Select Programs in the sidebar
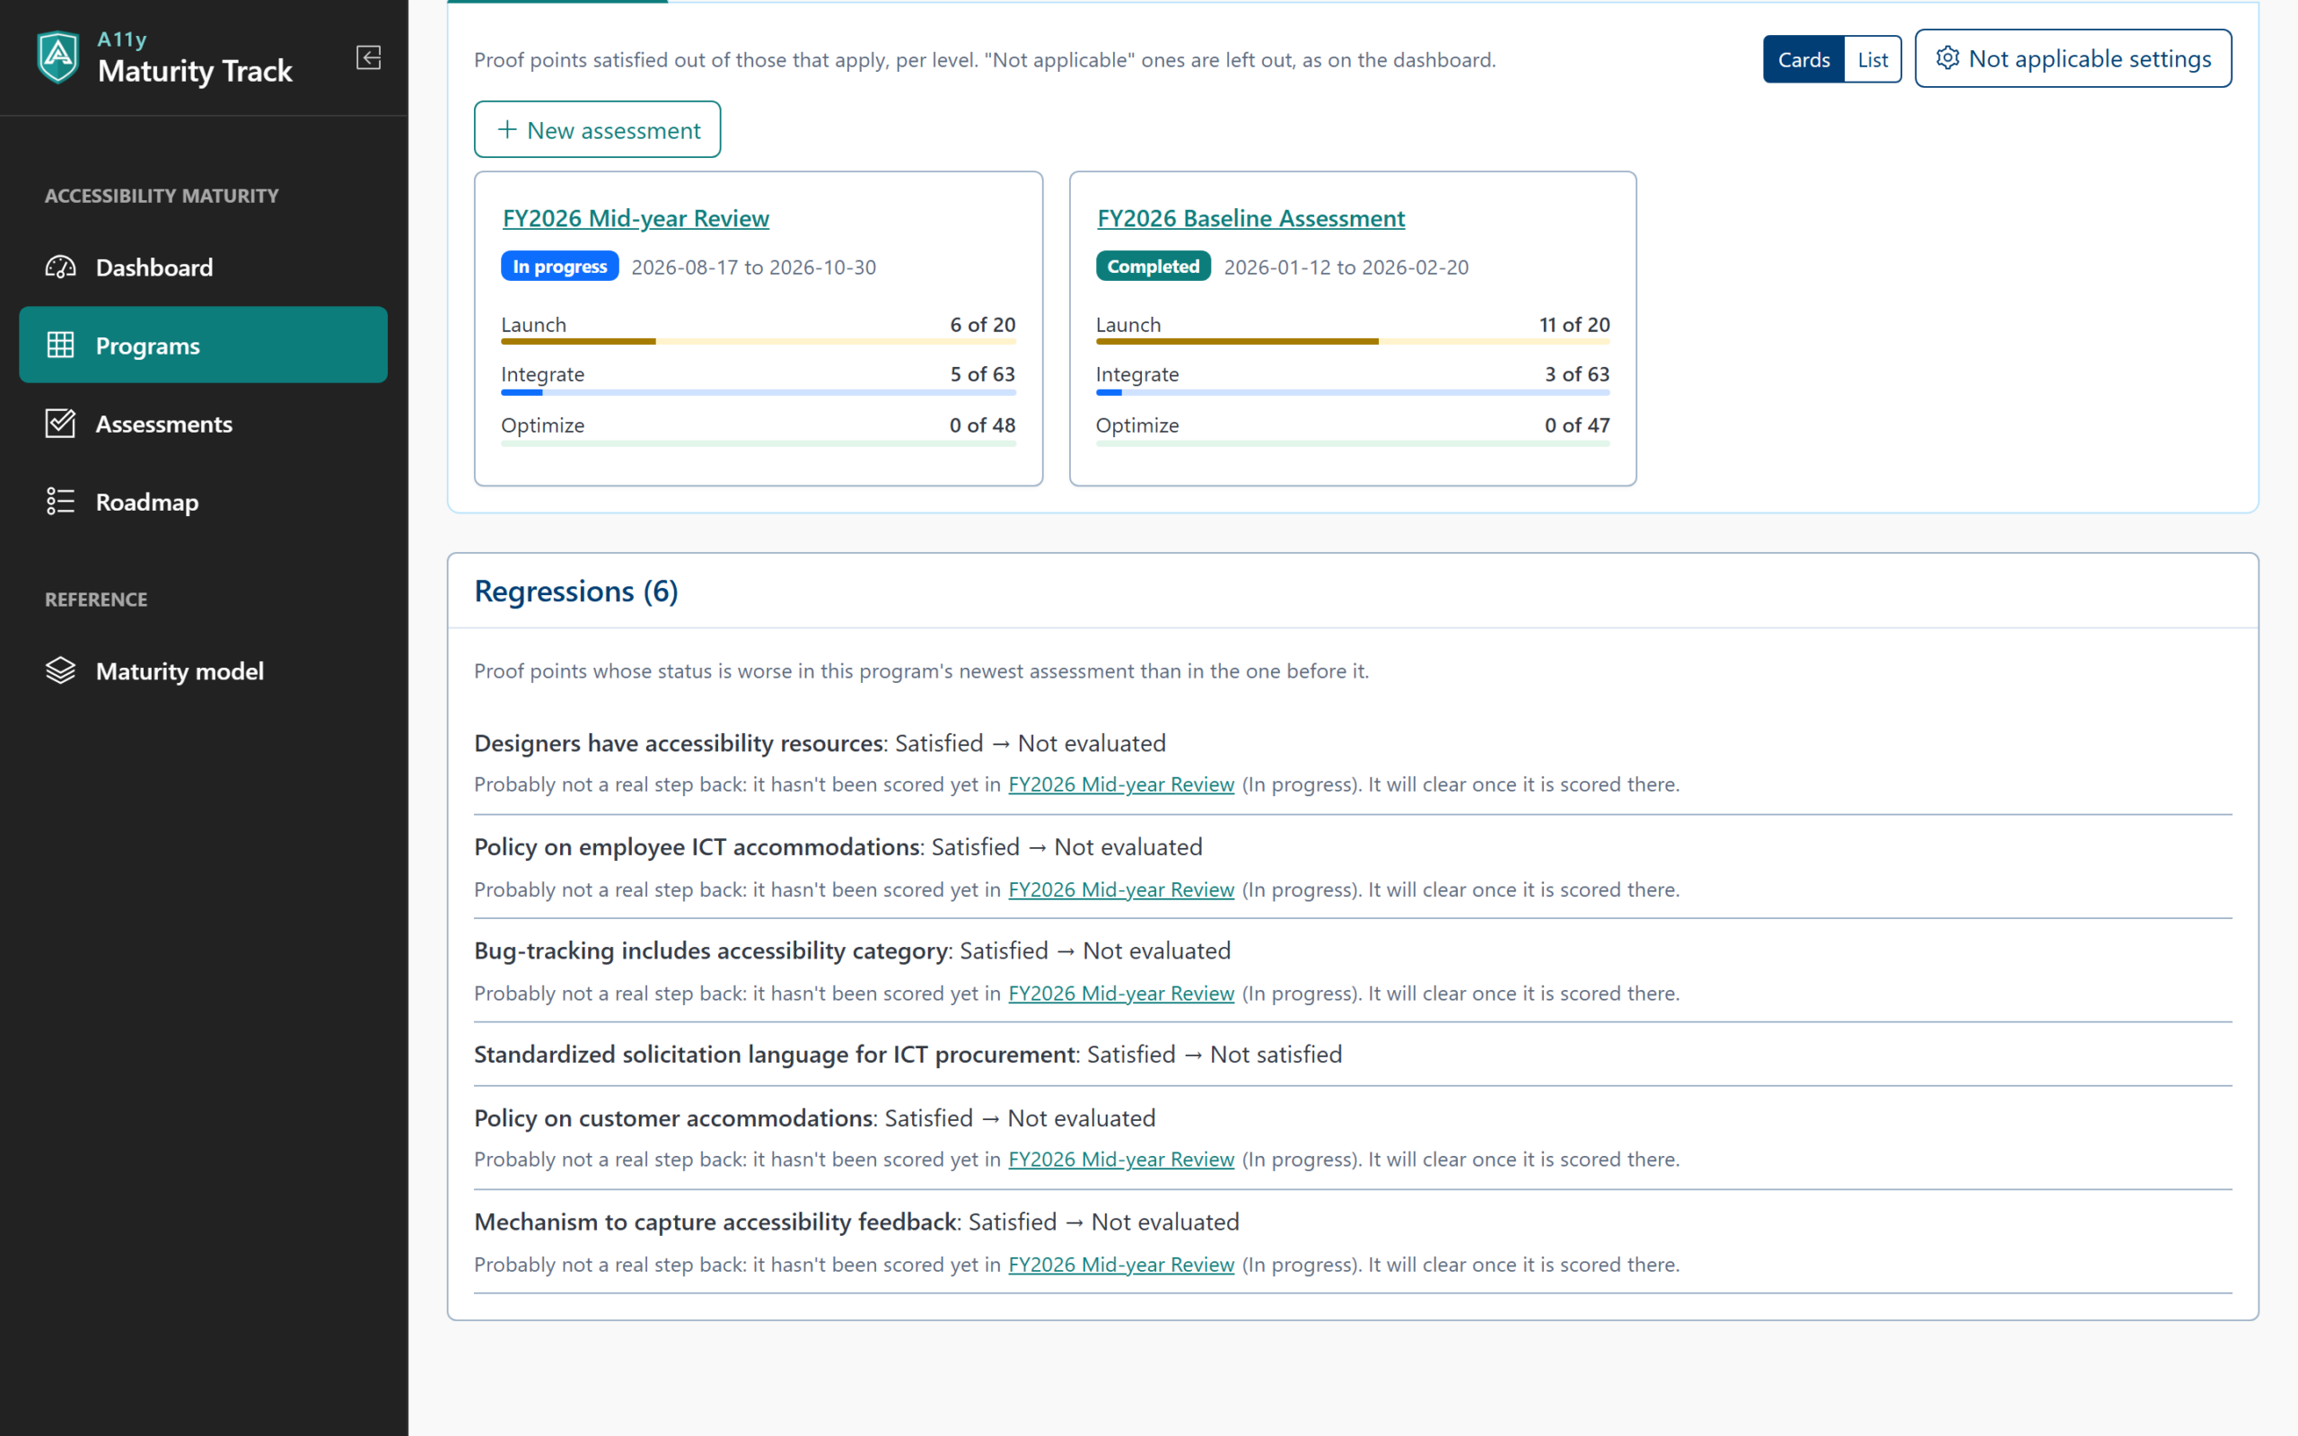 203,345
